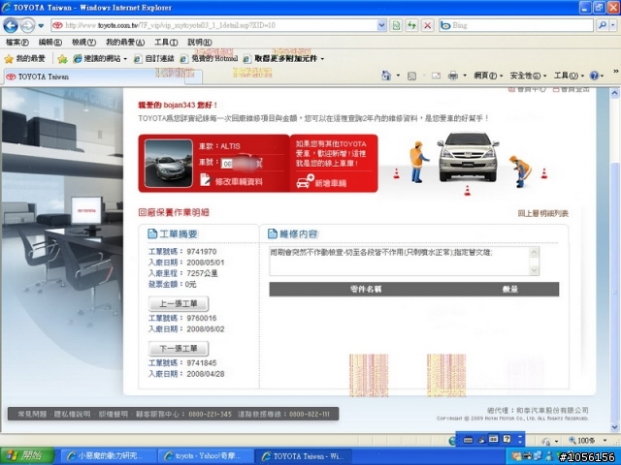This screenshot has height=465, width=621.
Task: Click the Stop loading X icon
Action: (428, 25)
